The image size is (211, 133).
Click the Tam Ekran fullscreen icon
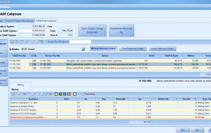pos(82,94)
